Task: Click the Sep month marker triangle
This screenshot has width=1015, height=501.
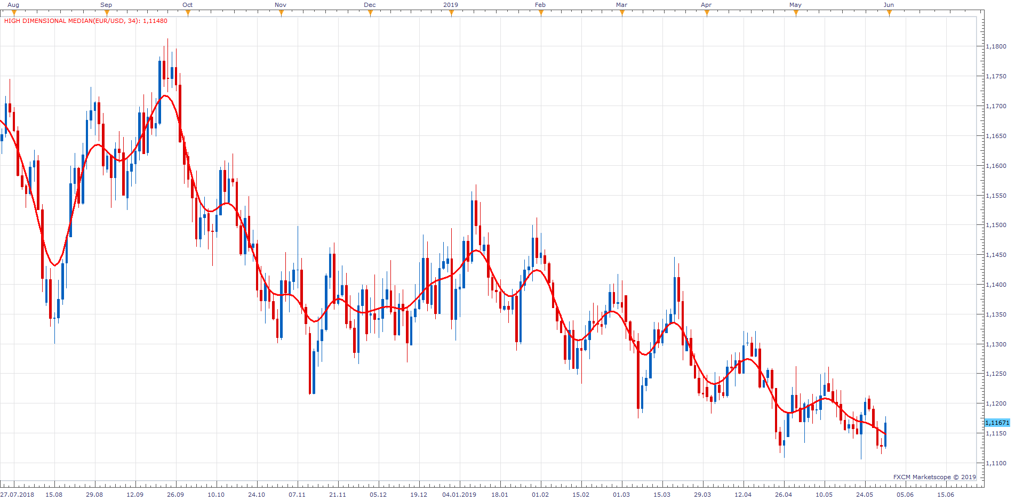Action: [x=107, y=13]
